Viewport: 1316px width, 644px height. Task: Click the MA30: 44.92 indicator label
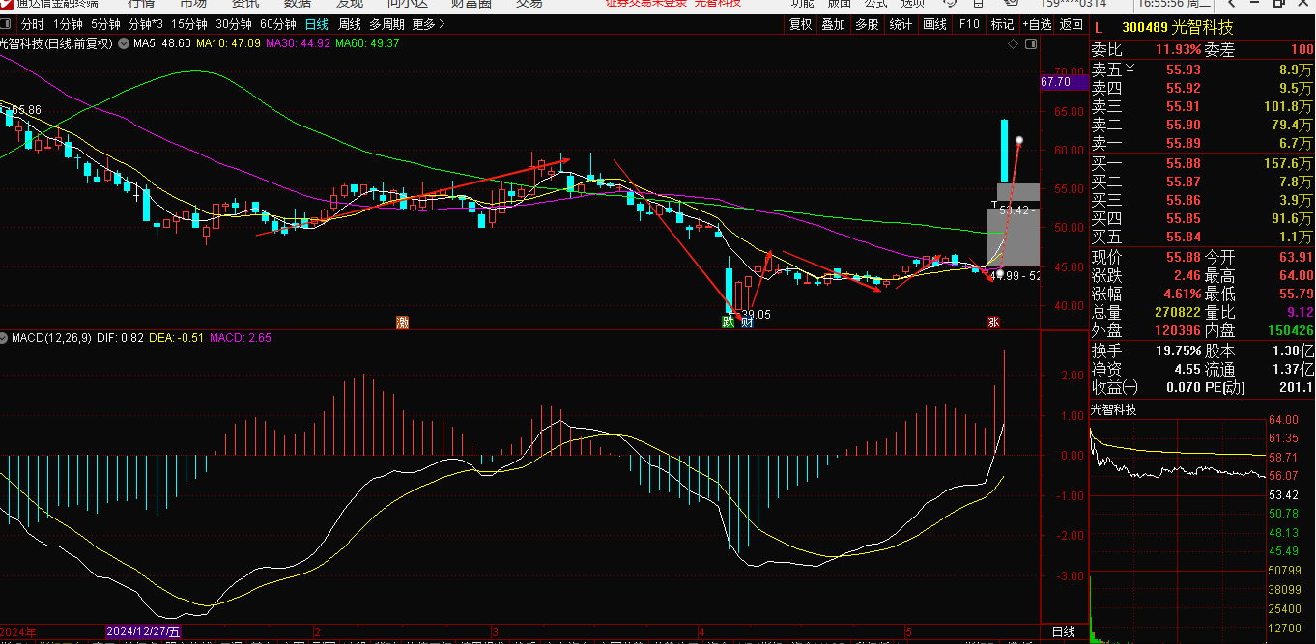coord(299,43)
